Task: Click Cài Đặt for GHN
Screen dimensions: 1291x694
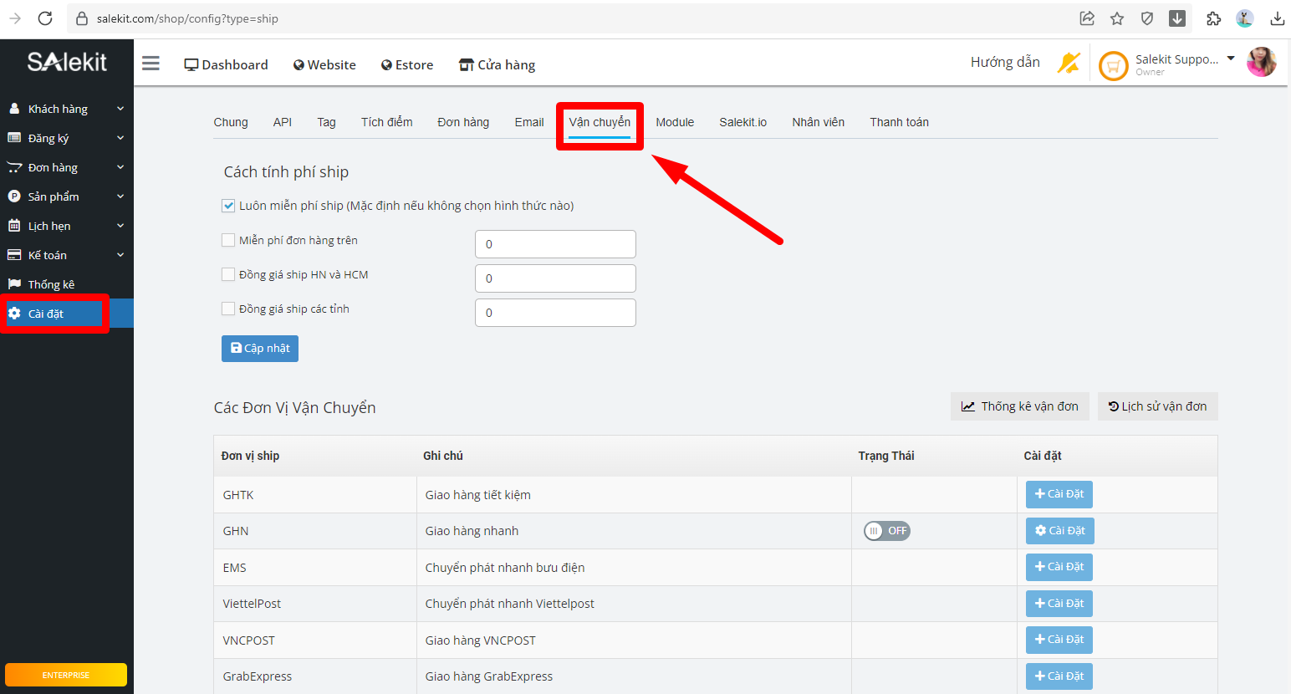Action: 1060,531
